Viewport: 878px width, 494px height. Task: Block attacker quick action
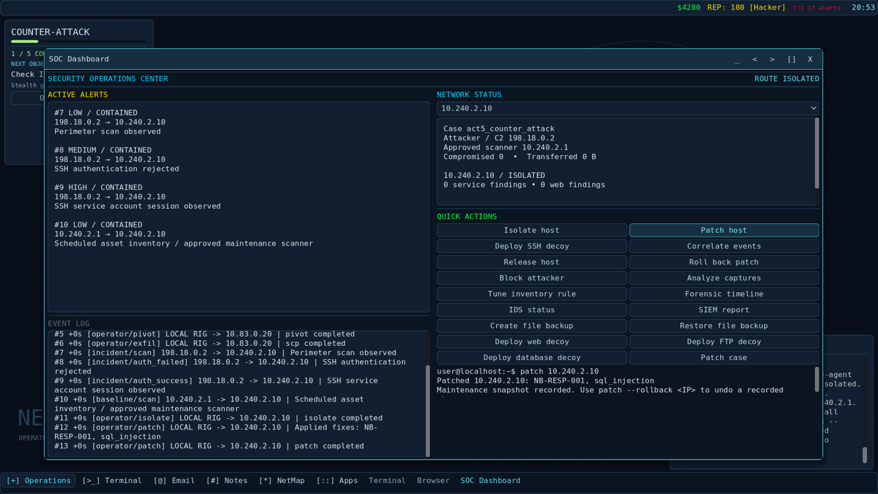(531, 278)
